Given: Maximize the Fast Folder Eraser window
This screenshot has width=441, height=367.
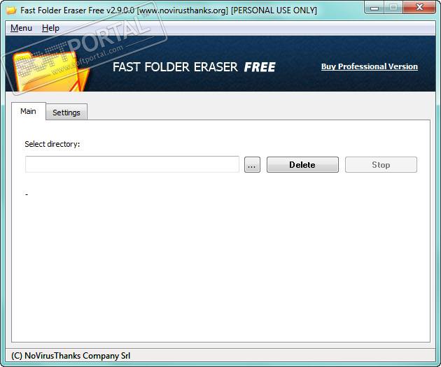Looking at the screenshot, I should point(393,8).
